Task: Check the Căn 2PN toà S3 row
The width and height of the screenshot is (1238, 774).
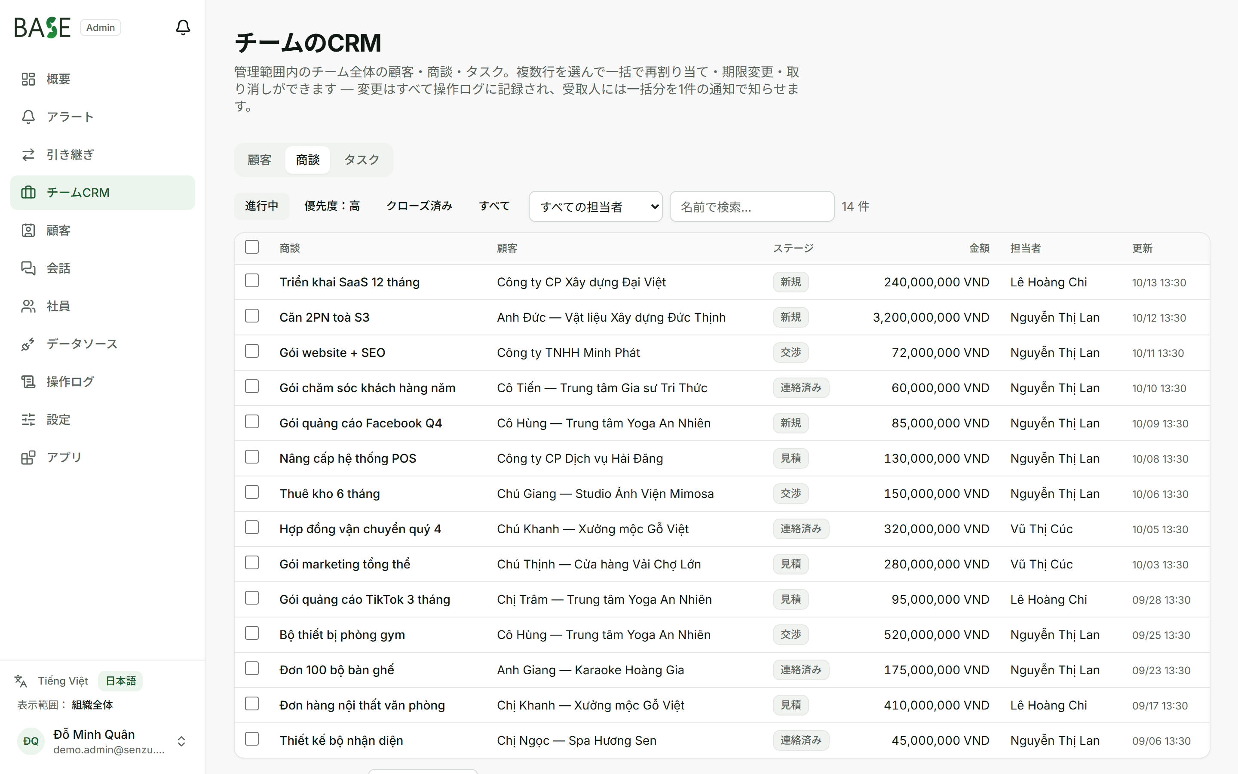Action: (252, 316)
